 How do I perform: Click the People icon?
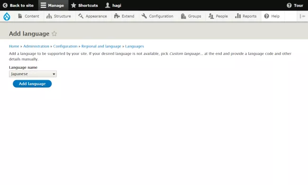coord(211,16)
